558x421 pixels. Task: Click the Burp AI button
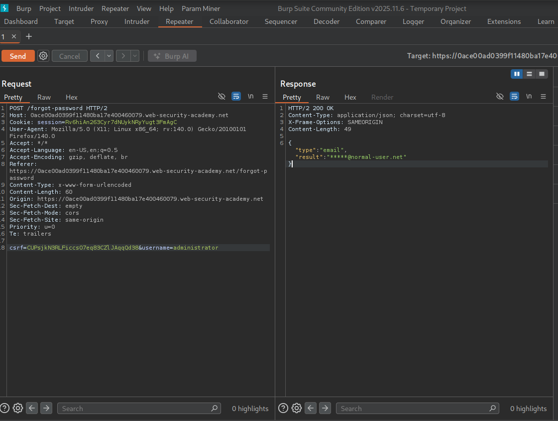click(x=172, y=56)
